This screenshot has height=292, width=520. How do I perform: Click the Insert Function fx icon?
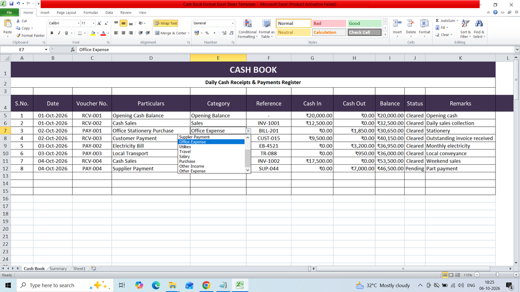73,50
